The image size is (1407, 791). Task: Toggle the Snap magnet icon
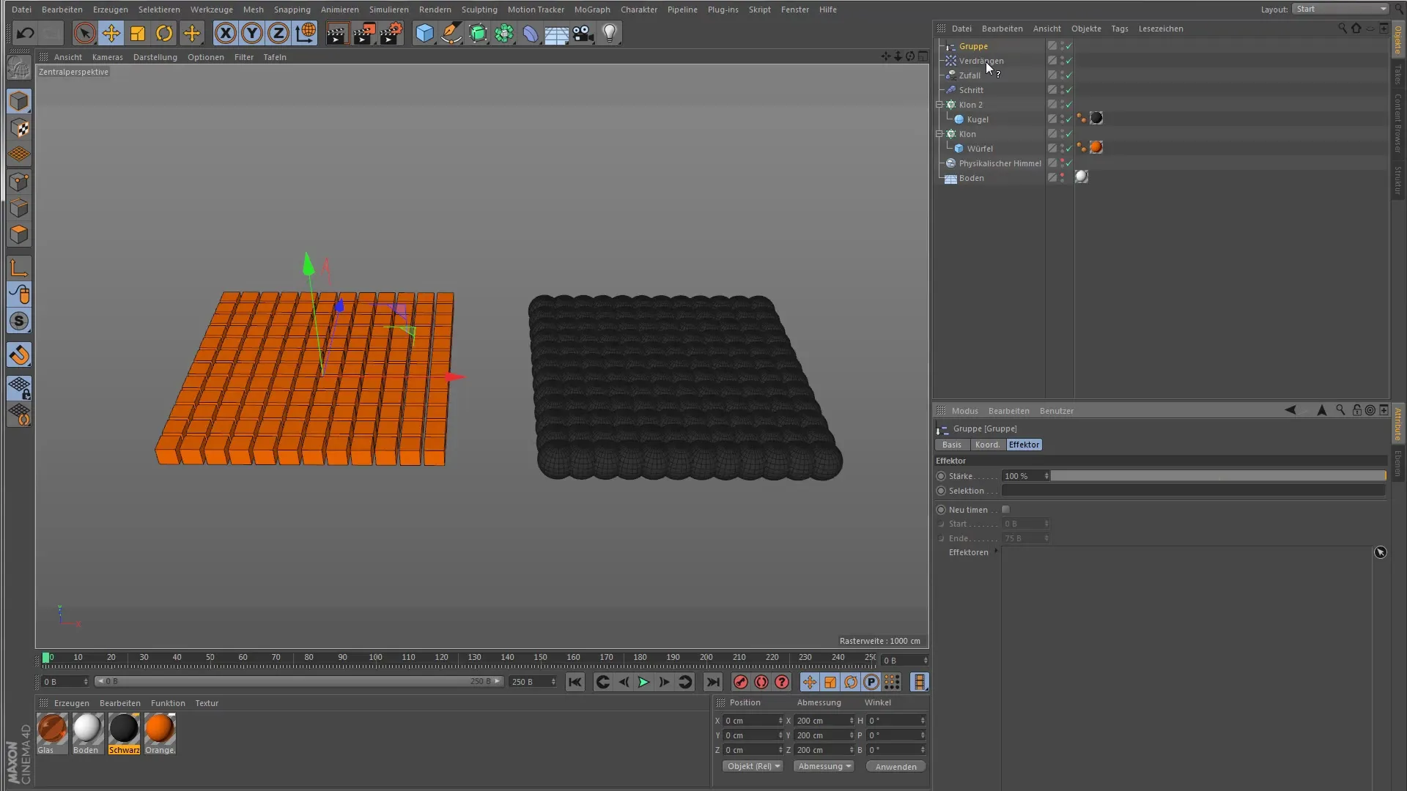(x=19, y=355)
